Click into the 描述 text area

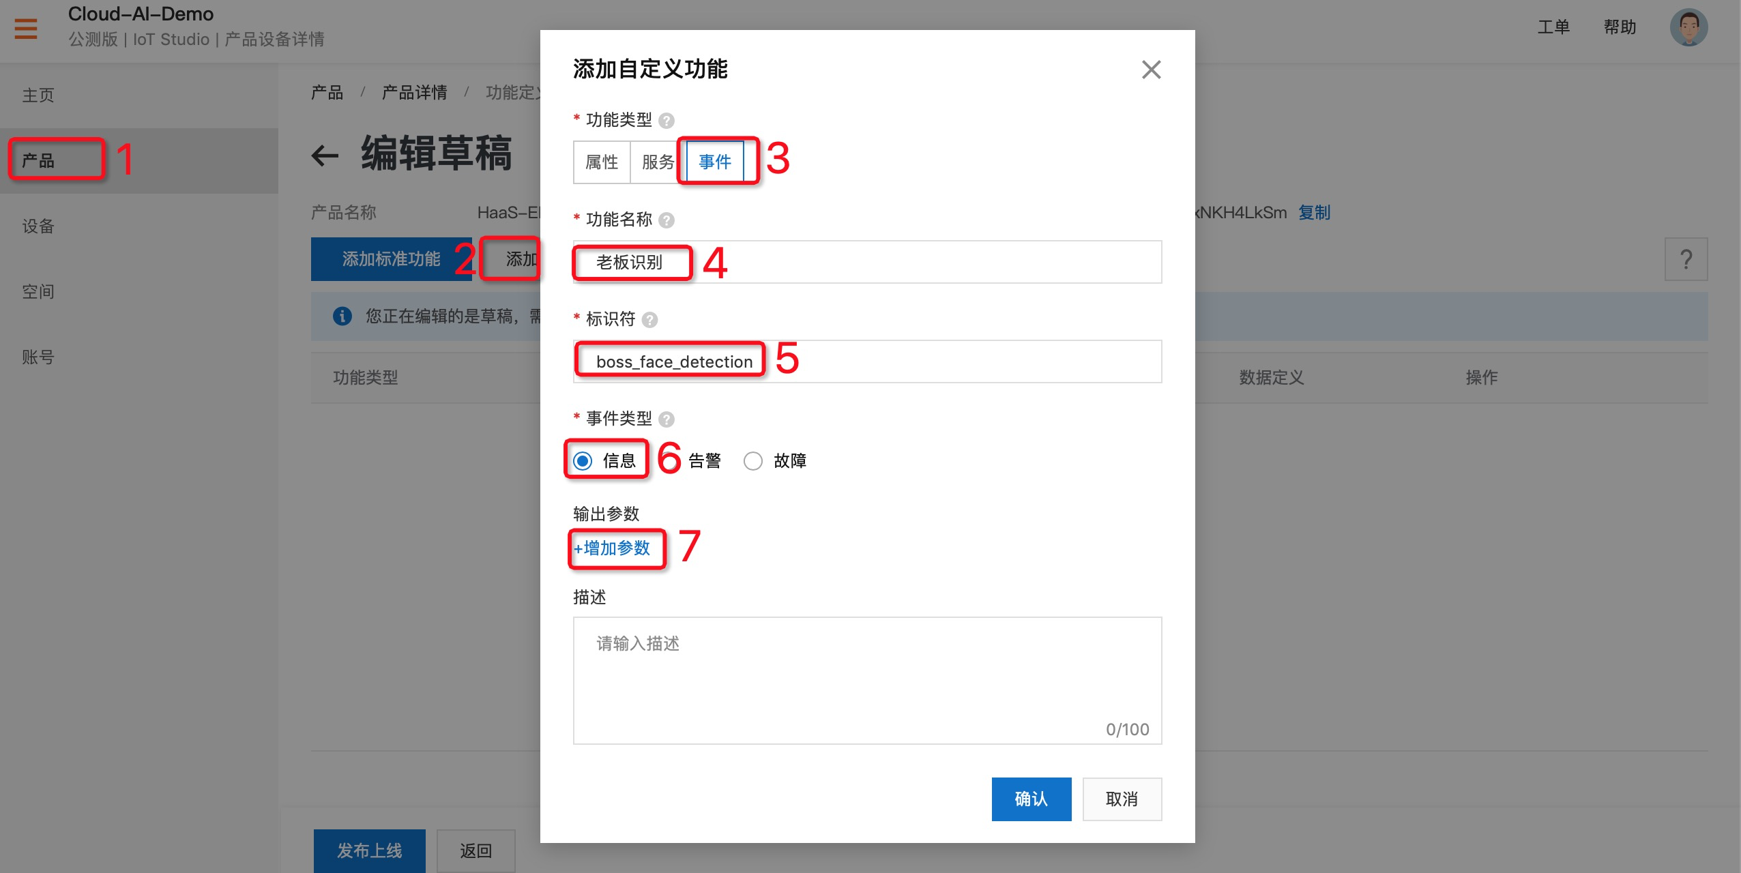(866, 680)
